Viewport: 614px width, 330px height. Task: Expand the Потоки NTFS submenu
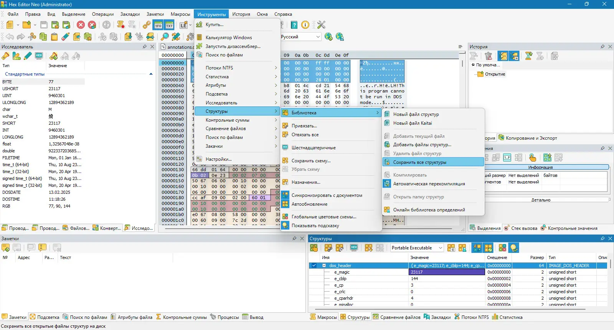click(238, 68)
